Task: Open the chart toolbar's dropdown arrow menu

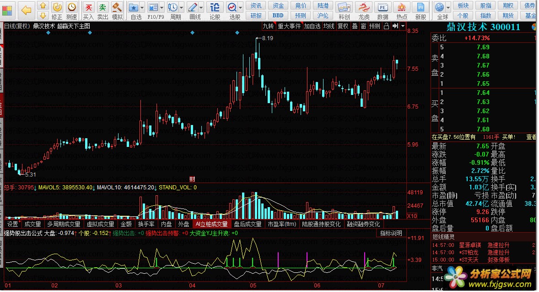Action: 403,26
